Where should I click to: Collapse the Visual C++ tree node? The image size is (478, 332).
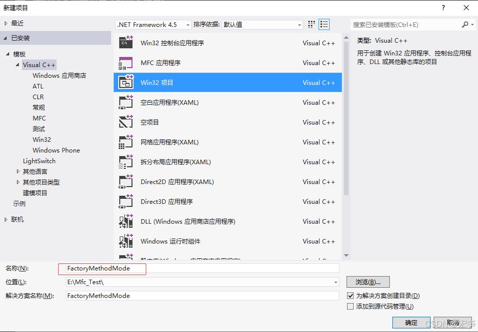[x=17, y=65]
